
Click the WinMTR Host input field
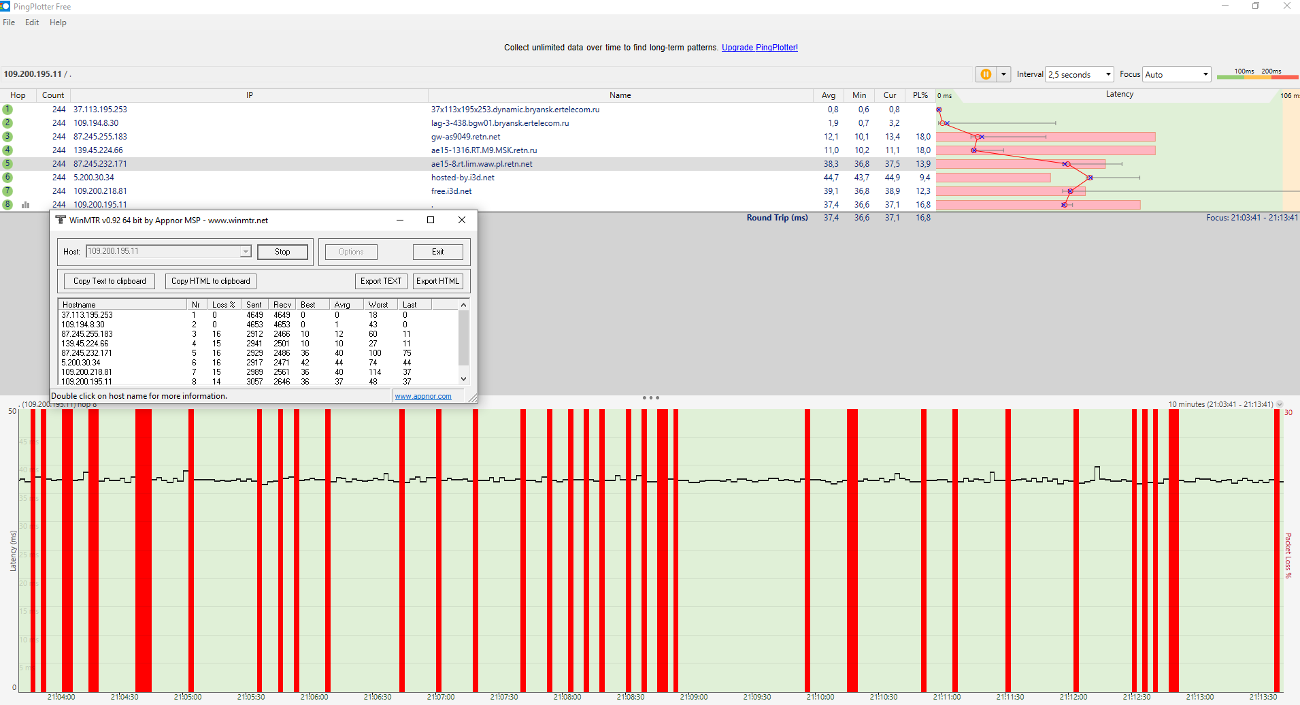click(163, 252)
